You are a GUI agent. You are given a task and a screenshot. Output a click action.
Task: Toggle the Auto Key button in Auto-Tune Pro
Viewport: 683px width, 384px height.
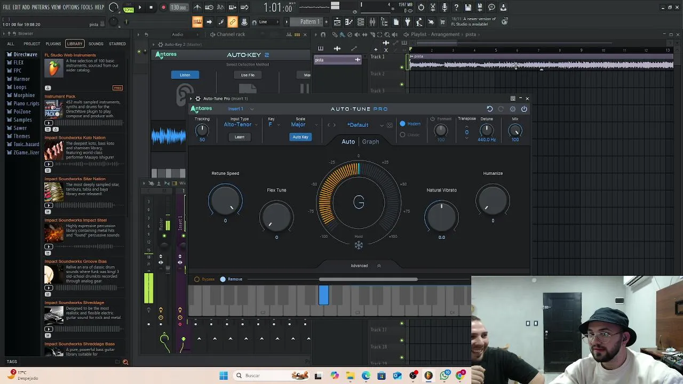coord(300,137)
